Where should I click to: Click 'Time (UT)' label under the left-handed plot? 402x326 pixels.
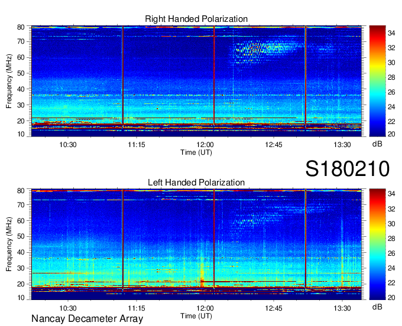pyautogui.click(x=196, y=316)
